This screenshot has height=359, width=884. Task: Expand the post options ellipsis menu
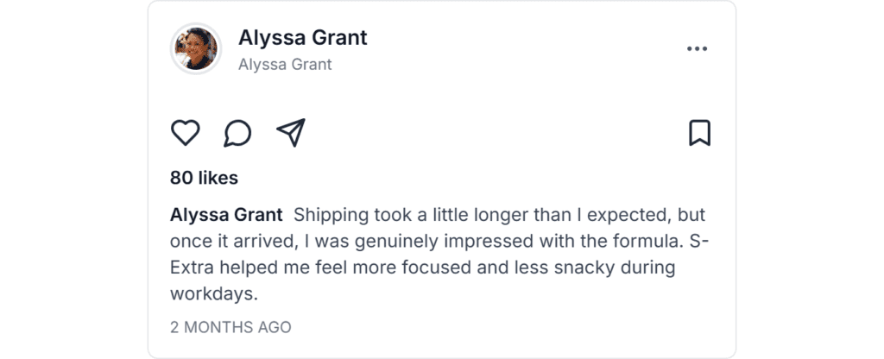[x=697, y=49]
